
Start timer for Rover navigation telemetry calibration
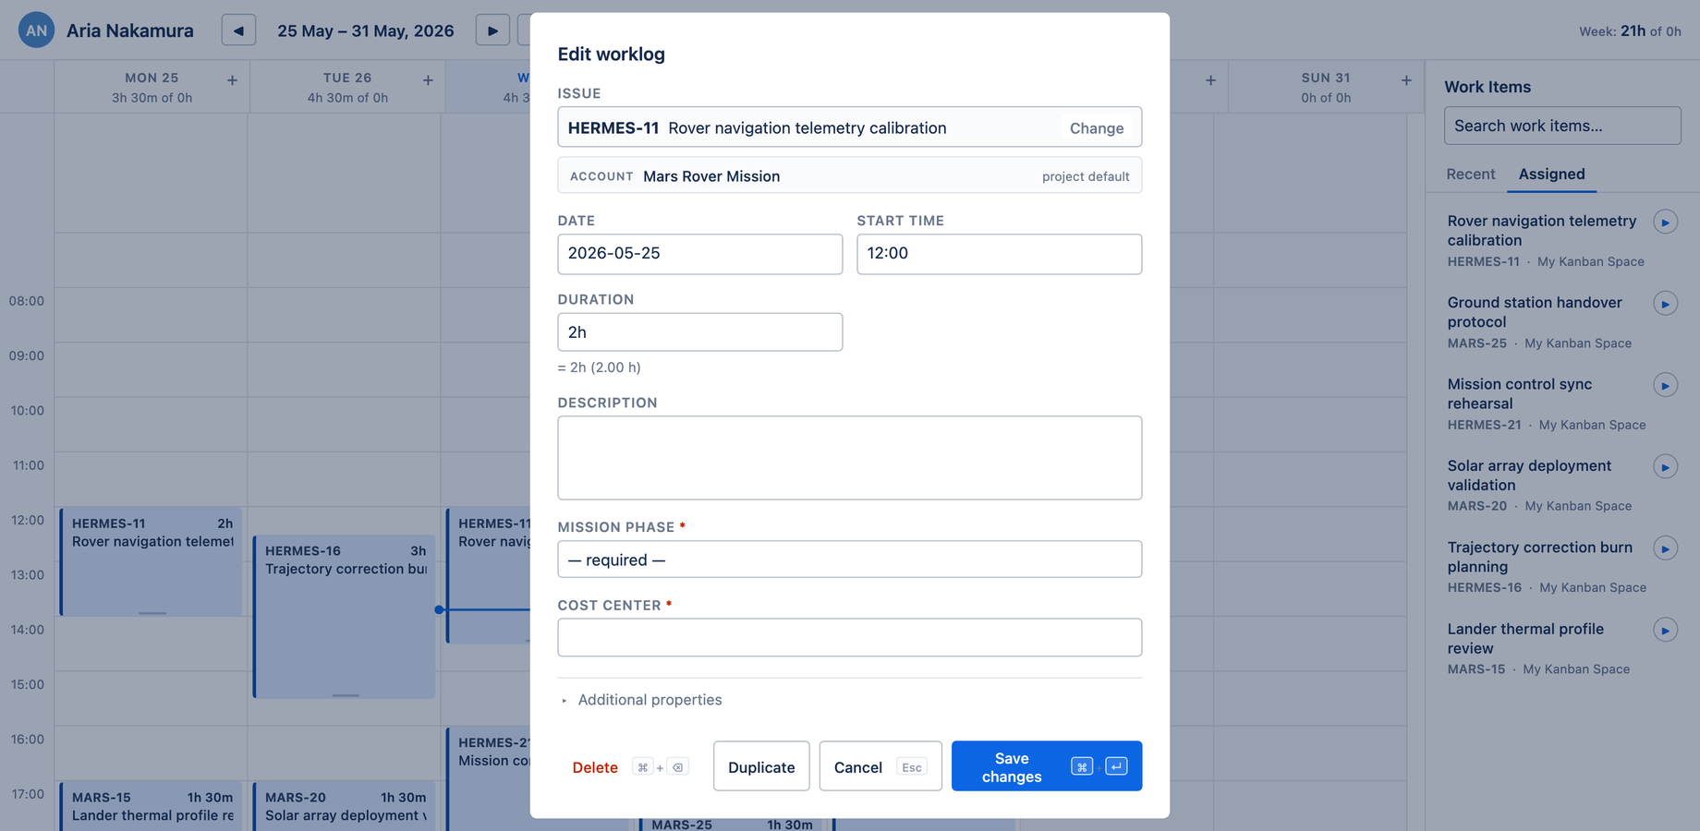pyautogui.click(x=1666, y=222)
